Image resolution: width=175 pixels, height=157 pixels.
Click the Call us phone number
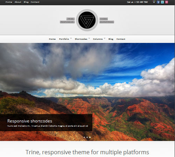(138, 2)
